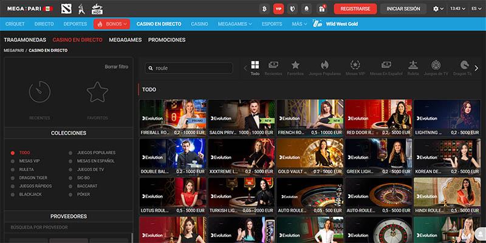Select the Blackjack collection option
Screen dimensions: 486x243
(26, 194)
